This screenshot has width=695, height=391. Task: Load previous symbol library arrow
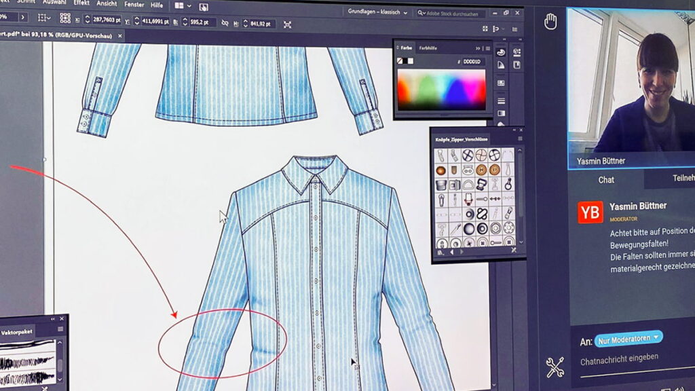click(451, 252)
